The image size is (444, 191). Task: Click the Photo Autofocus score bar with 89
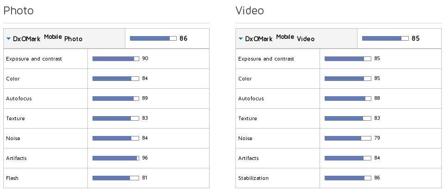(116, 99)
